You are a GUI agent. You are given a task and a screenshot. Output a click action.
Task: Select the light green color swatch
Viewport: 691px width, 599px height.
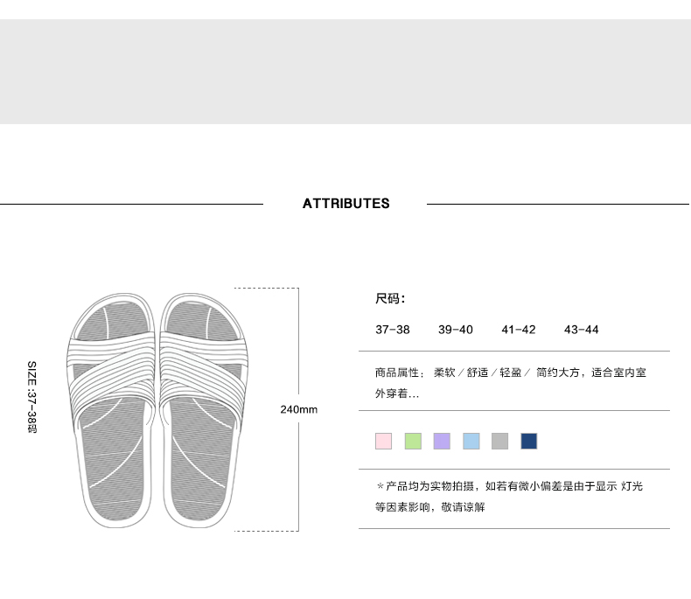click(x=413, y=441)
